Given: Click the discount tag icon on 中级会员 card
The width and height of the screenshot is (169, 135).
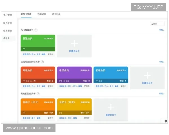Looking at the screenshot, I should click(64, 81).
